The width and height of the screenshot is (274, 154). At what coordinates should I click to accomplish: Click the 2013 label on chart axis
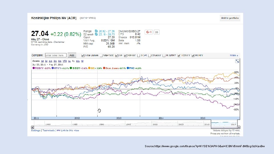pyautogui.click(x=119, y=118)
